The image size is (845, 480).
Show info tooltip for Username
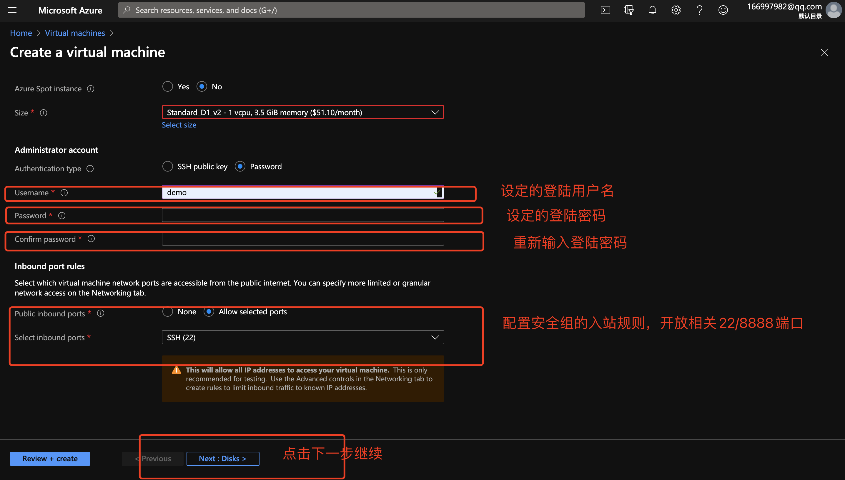(64, 192)
